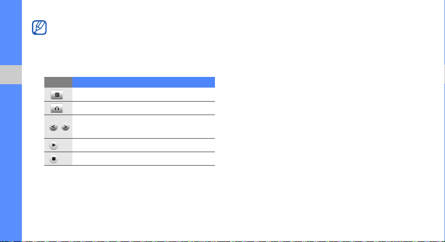Click the empty cell beside arrow buttons
Viewport: 445px width, 242px height.
click(144, 127)
